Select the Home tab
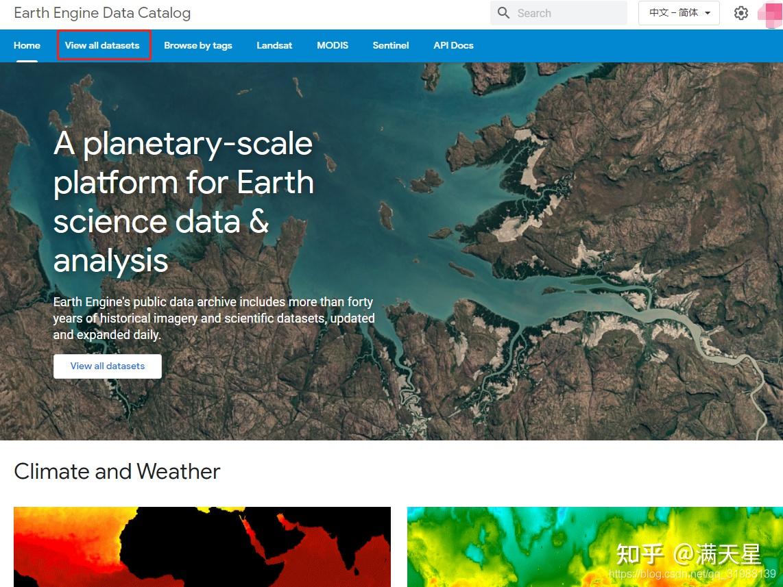Viewport: 783px width, 587px height. pyautogui.click(x=27, y=45)
